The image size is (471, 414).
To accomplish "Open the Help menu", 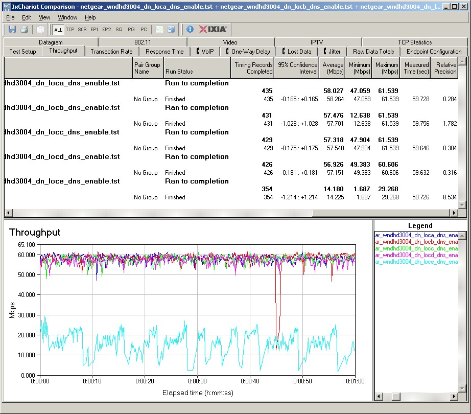I will (90, 17).
